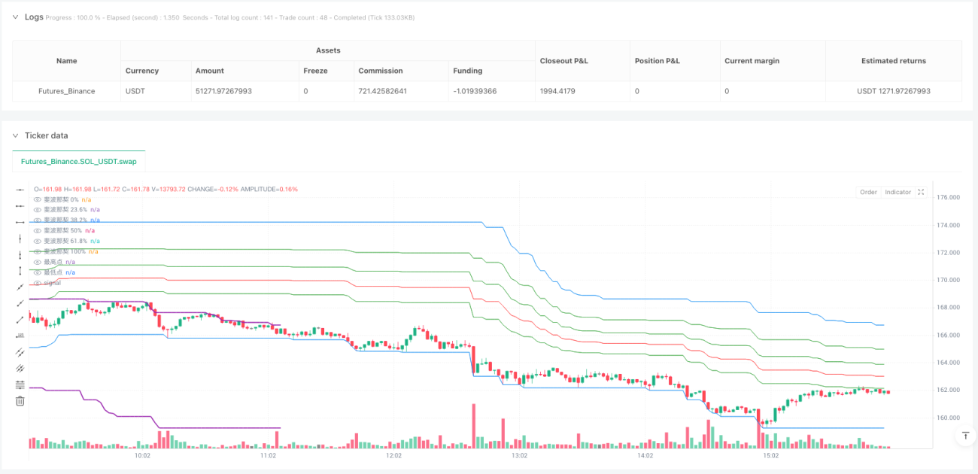Click the Estimated returns column header
This screenshot has height=474, width=978.
[893, 61]
